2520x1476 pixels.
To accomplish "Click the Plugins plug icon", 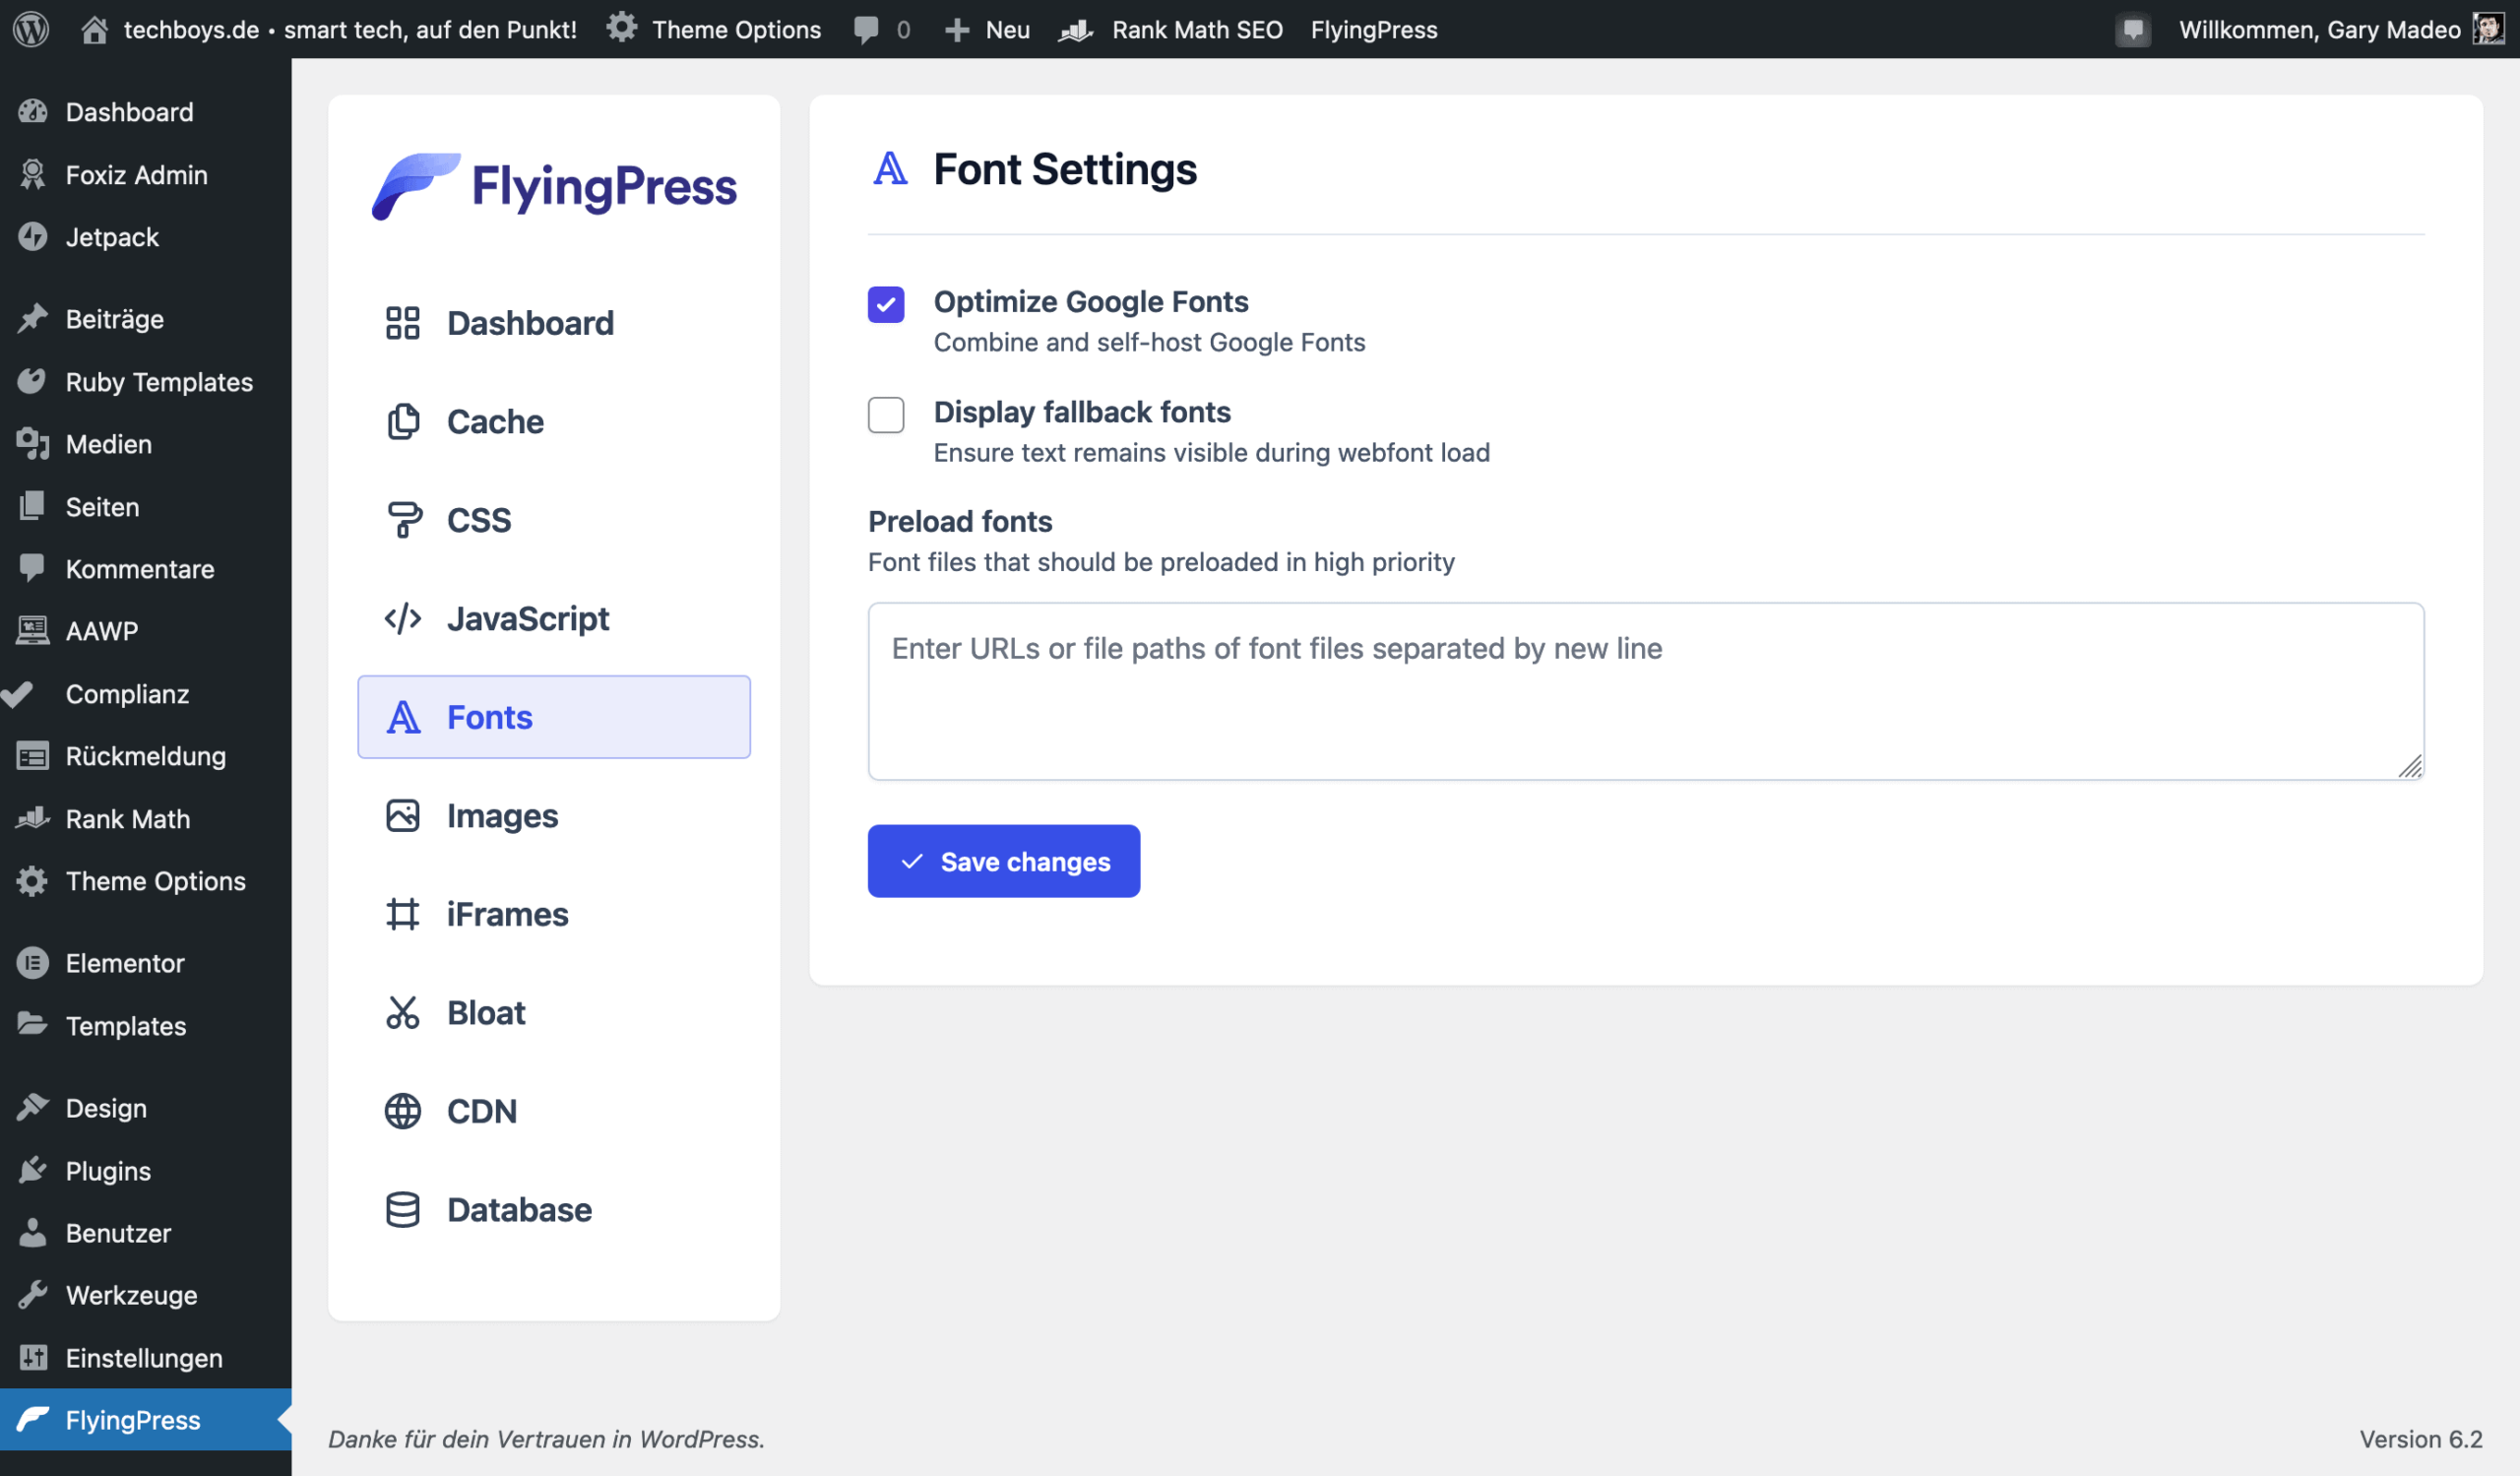I will pyautogui.click(x=33, y=1170).
